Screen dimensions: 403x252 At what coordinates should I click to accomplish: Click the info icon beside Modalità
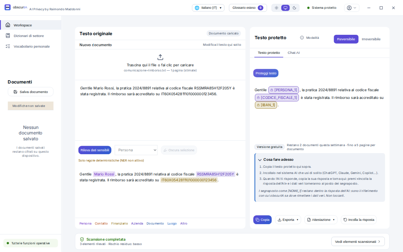pyautogui.click(x=302, y=38)
